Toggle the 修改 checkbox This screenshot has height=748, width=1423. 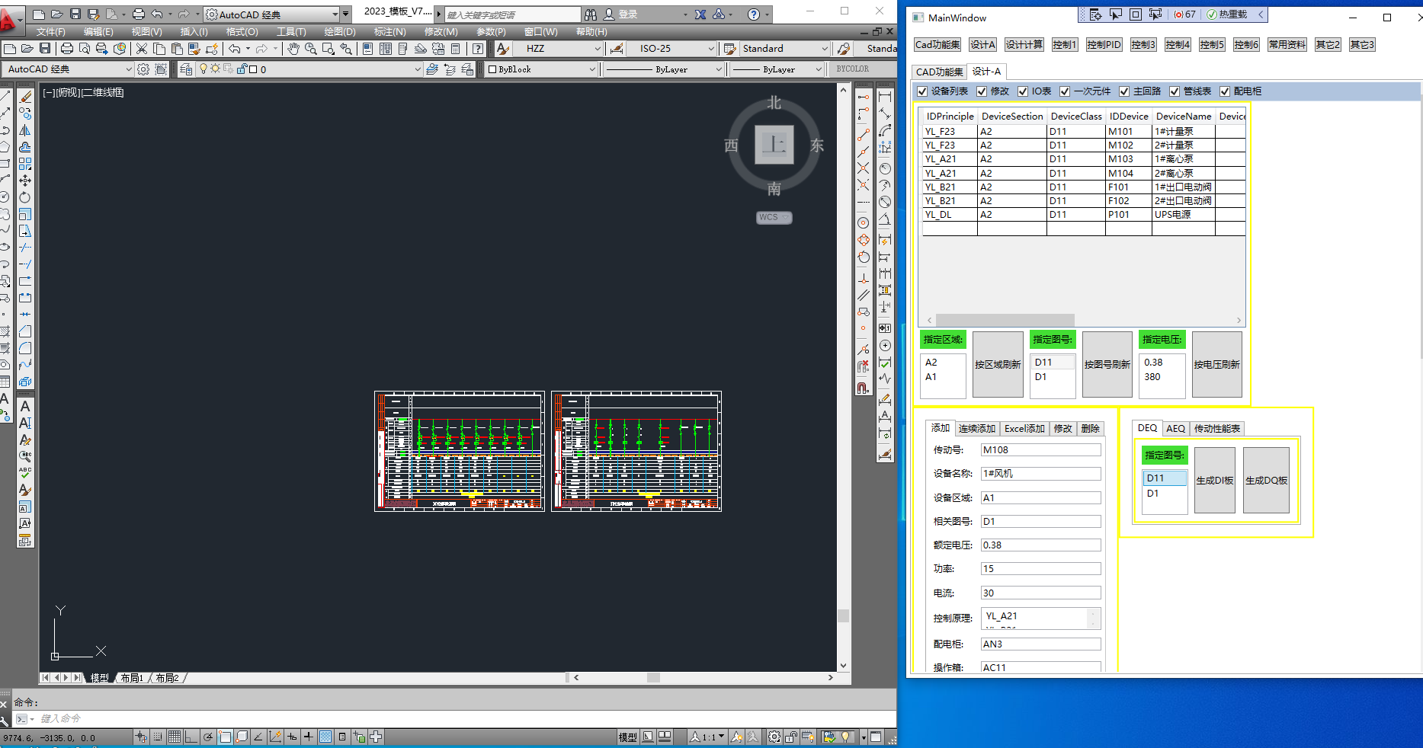(982, 91)
